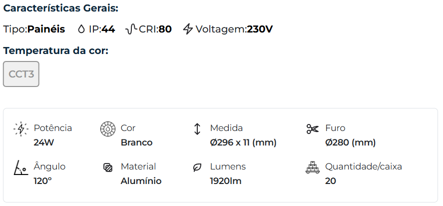443x206 pixels.
Task: Click the Alumínio material value
Action: tap(141, 181)
